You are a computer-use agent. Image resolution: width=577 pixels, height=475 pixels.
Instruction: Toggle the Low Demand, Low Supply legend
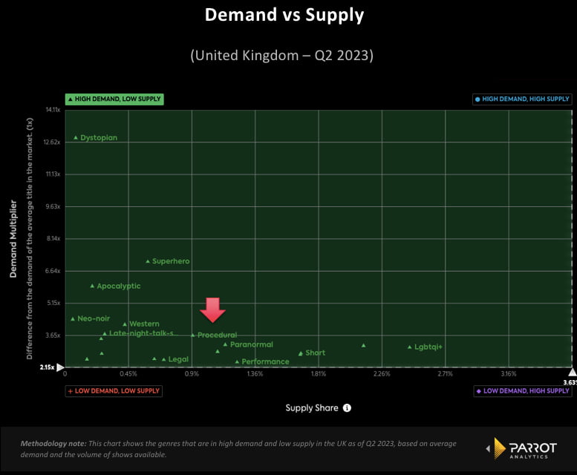pos(114,390)
